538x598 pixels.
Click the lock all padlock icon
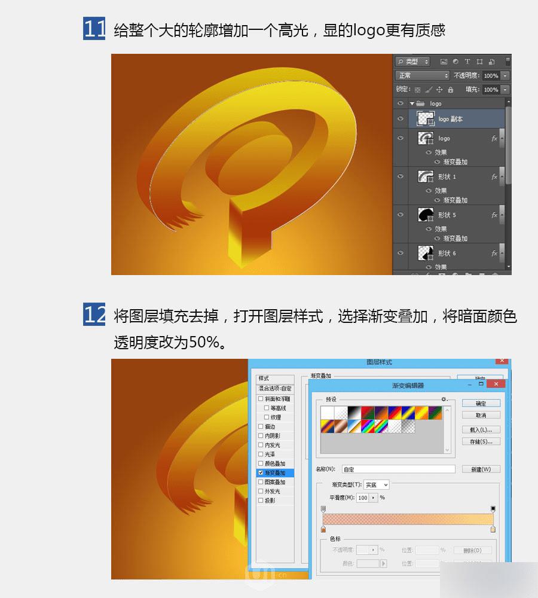click(x=451, y=90)
